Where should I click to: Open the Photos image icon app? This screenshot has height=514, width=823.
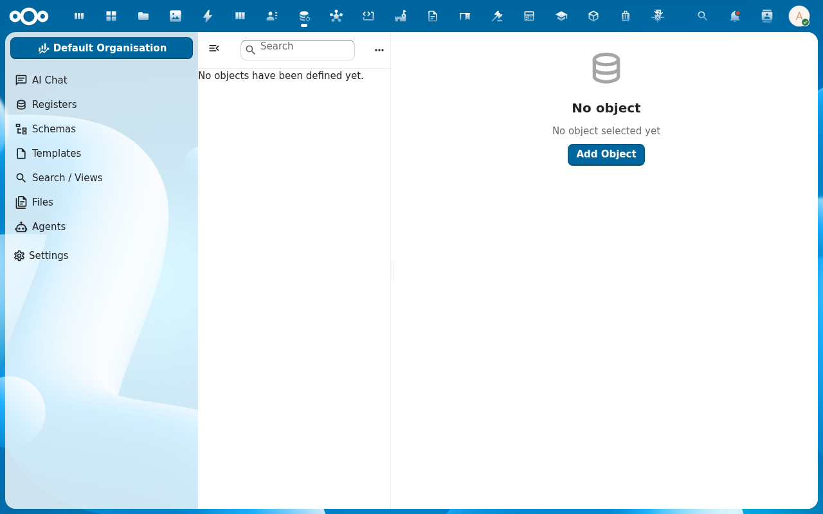176,16
